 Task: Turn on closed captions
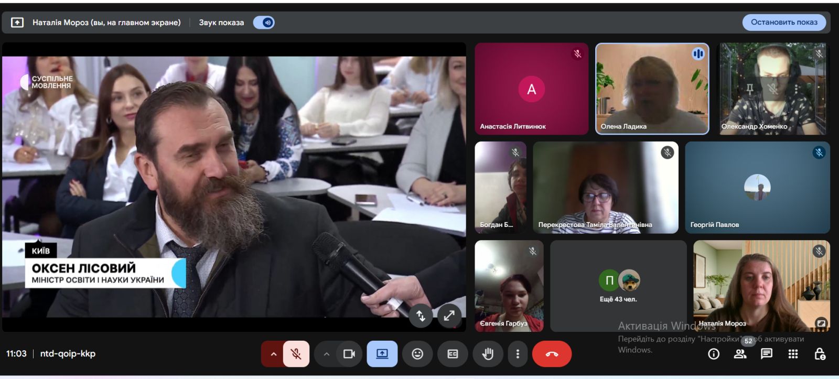click(453, 354)
